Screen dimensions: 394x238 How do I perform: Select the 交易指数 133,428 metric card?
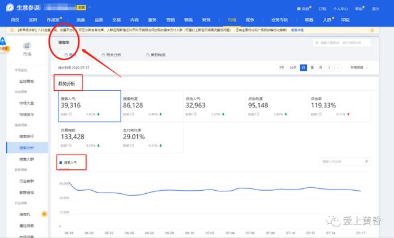pyautogui.click(x=89, y=137)
